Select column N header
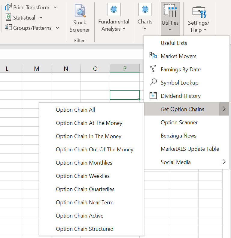The image size is (231, 238). (66, 69)
